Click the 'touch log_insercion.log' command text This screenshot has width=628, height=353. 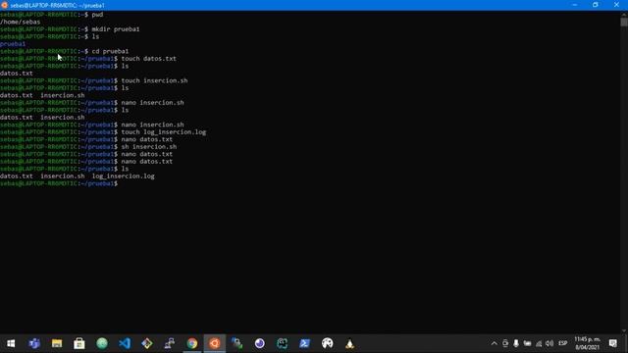click(164, 132)
